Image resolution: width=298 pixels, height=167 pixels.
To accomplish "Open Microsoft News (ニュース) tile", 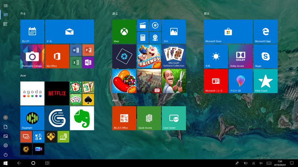I will [x=216, y=81].
